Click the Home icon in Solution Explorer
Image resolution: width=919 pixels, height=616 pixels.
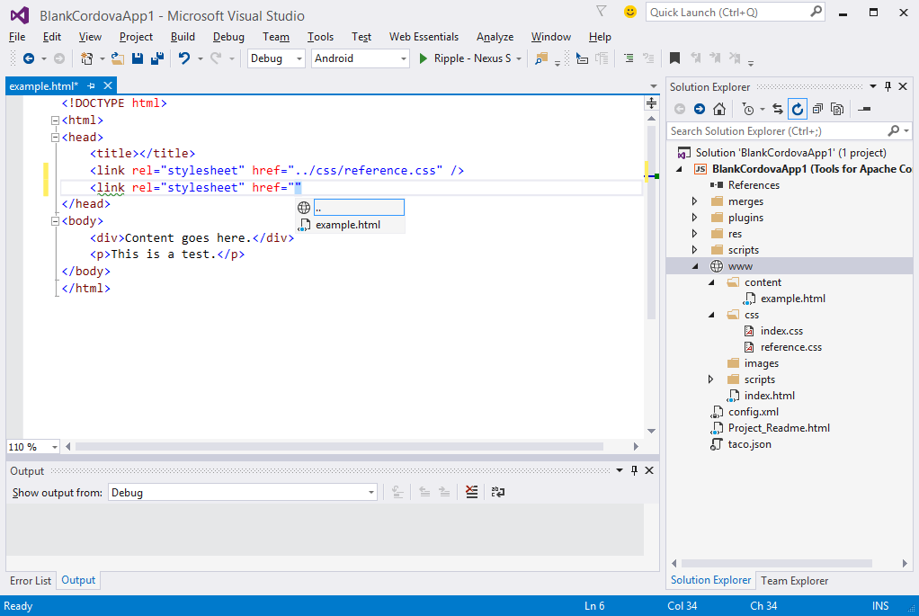[719, 109]
